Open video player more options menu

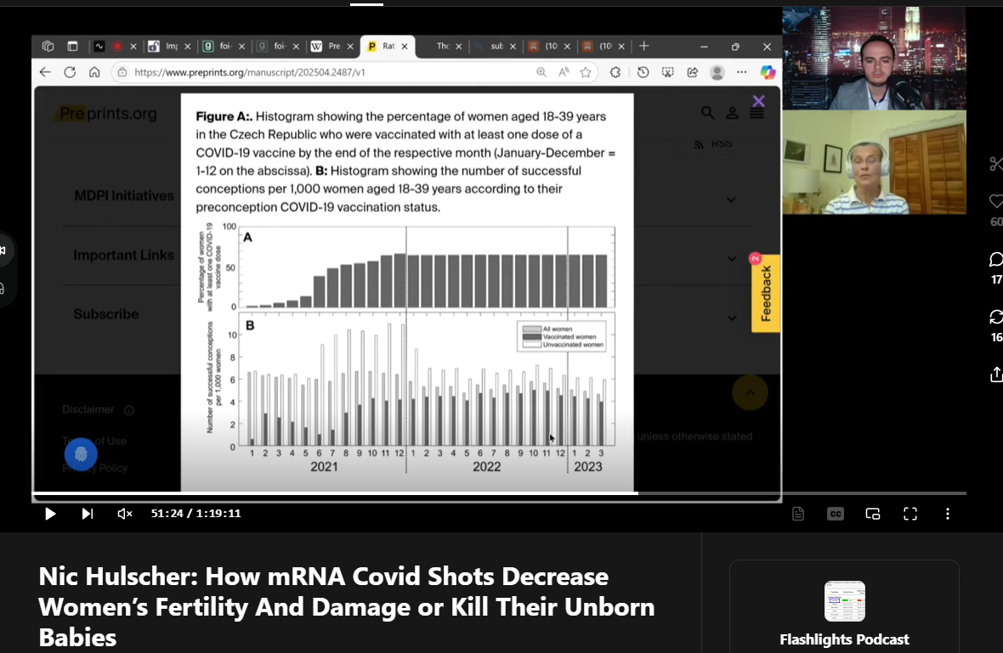coord(948,514)
